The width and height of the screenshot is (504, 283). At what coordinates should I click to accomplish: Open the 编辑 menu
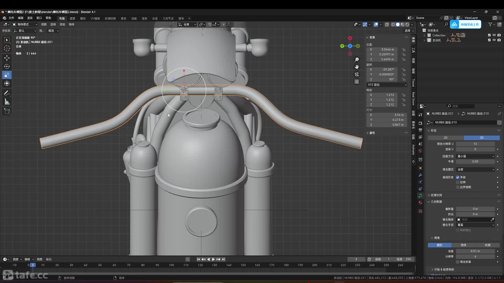coord(20,18)
